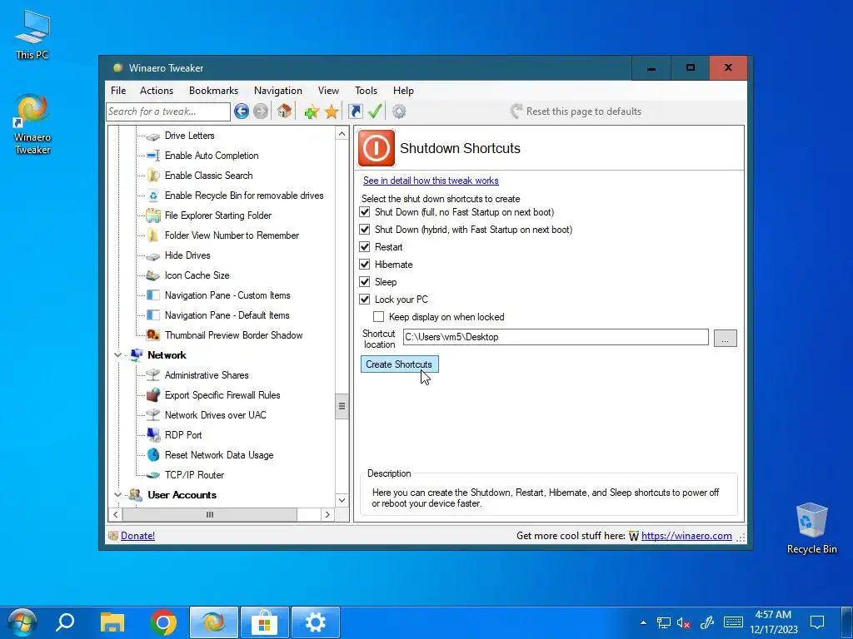The image size is (853, 639).
Task: Go to the Home page icon
Action: 284,111
